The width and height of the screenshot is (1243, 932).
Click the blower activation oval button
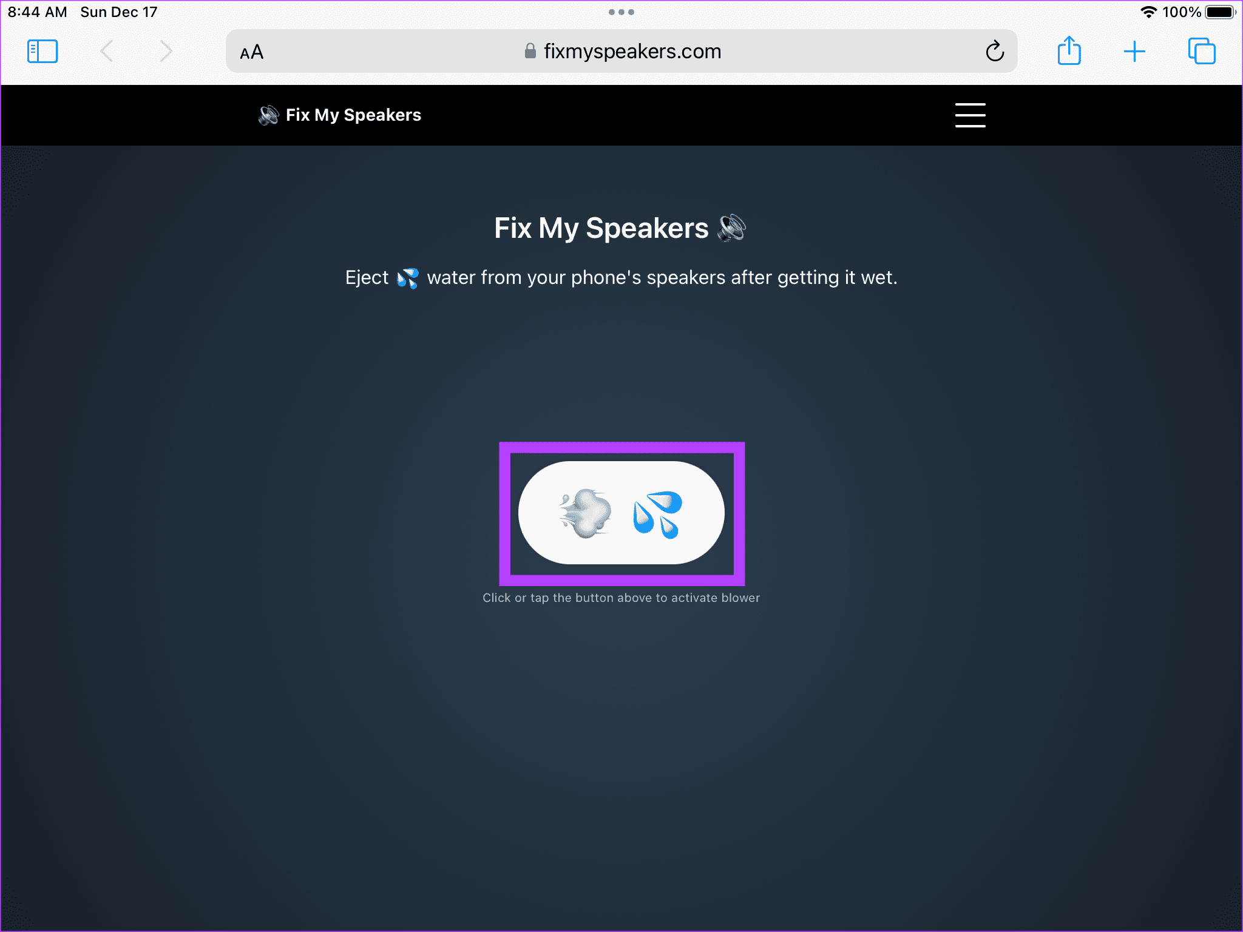[620, 512]
